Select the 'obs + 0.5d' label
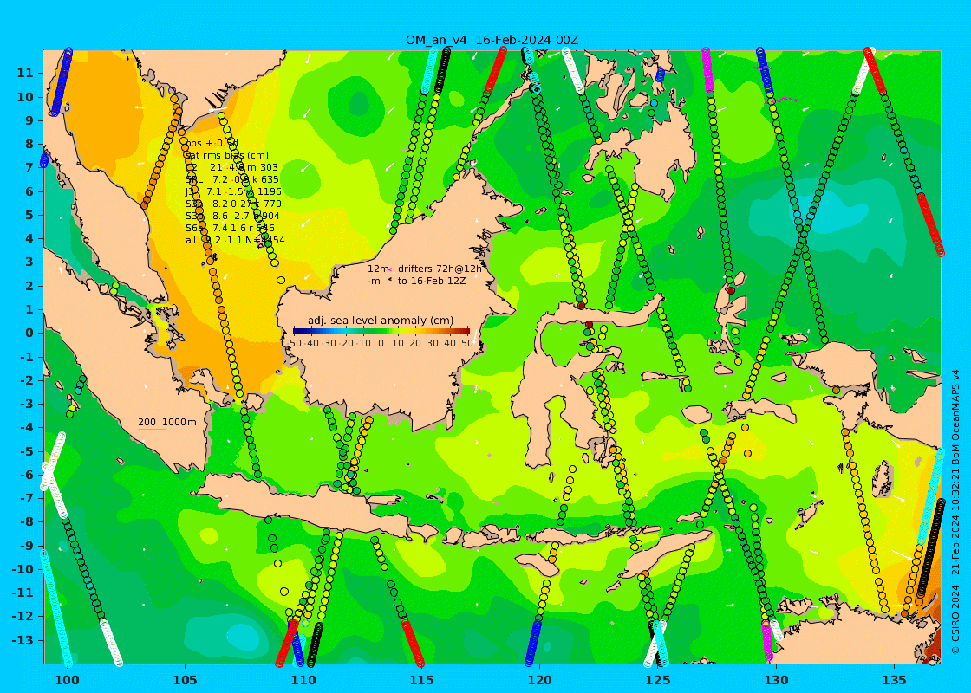The width and height of the screenshot is (971, 693). [212, 144]
